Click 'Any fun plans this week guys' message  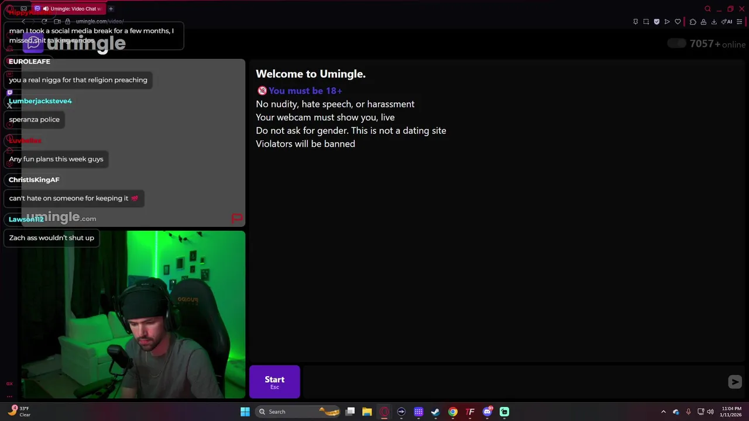[x=56, y=159]
